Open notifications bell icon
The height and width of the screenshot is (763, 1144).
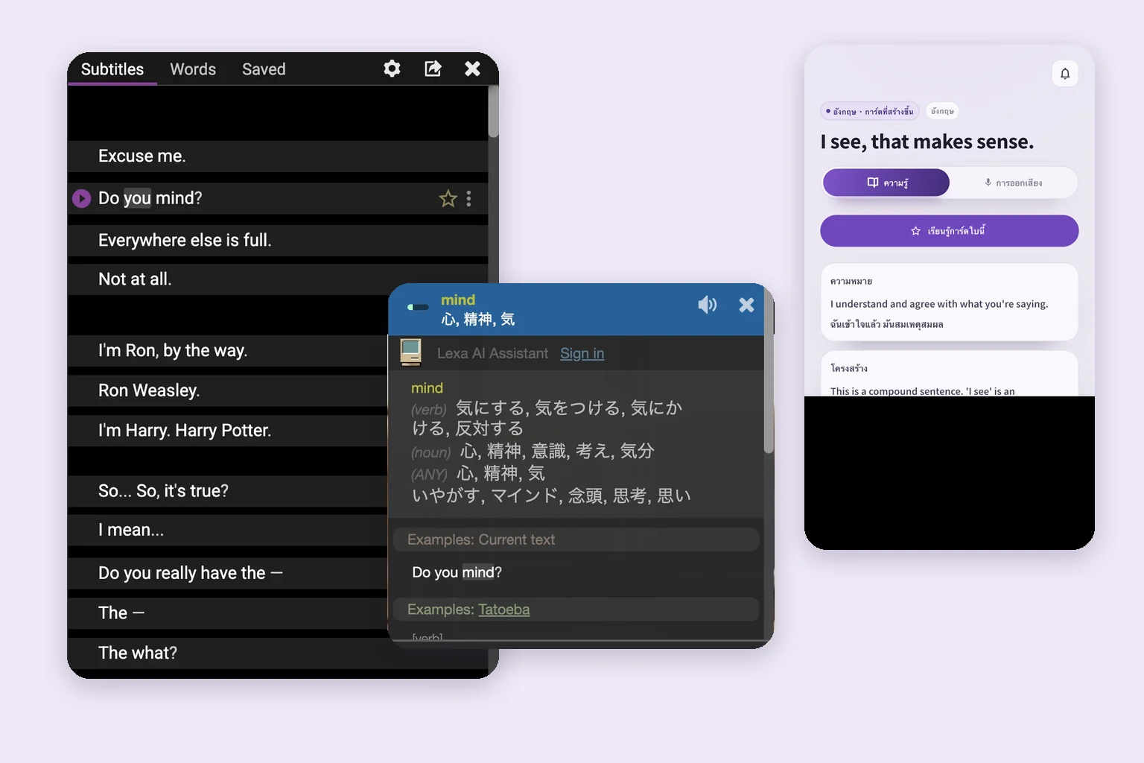pyautogui.click(x=1065, y=73)
